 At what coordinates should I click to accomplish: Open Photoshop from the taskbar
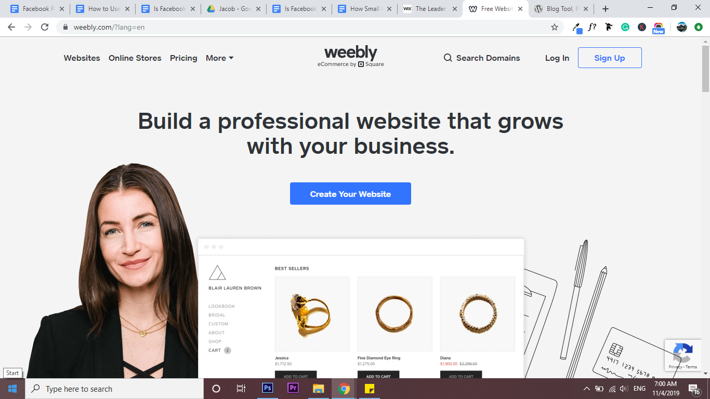[268, 388]
